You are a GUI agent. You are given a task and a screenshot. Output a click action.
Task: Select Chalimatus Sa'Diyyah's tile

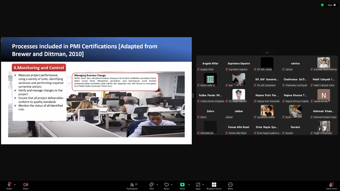click(295, 80)
